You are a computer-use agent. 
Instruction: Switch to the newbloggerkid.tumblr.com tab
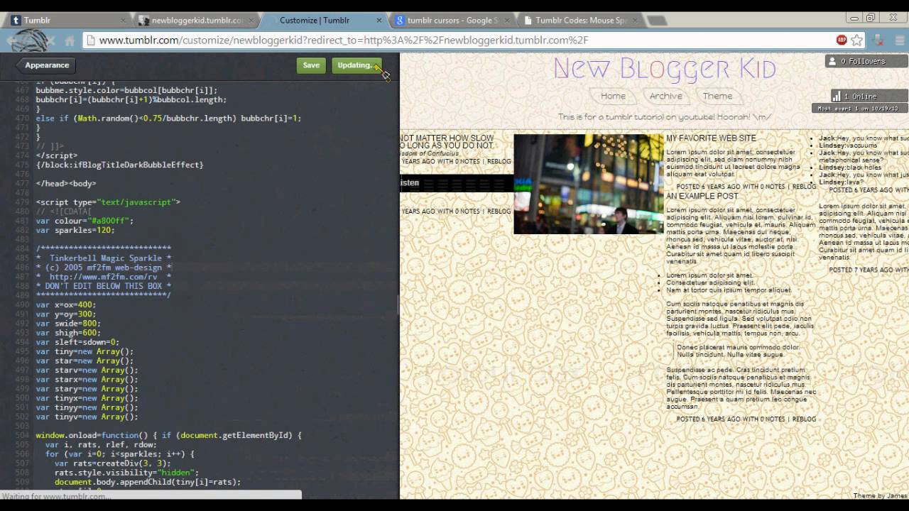click(195, 21)
